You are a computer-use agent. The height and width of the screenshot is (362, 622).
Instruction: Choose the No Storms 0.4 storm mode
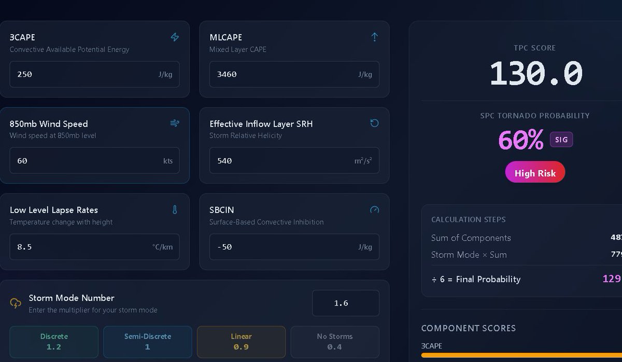click(x=335, y=342)
